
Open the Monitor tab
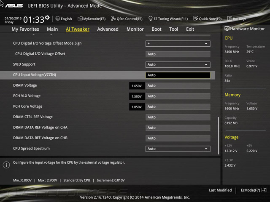click(x=135, y=29)
